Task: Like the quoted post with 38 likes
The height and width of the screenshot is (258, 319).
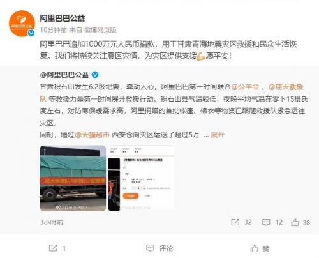Action: pos(295,222)
